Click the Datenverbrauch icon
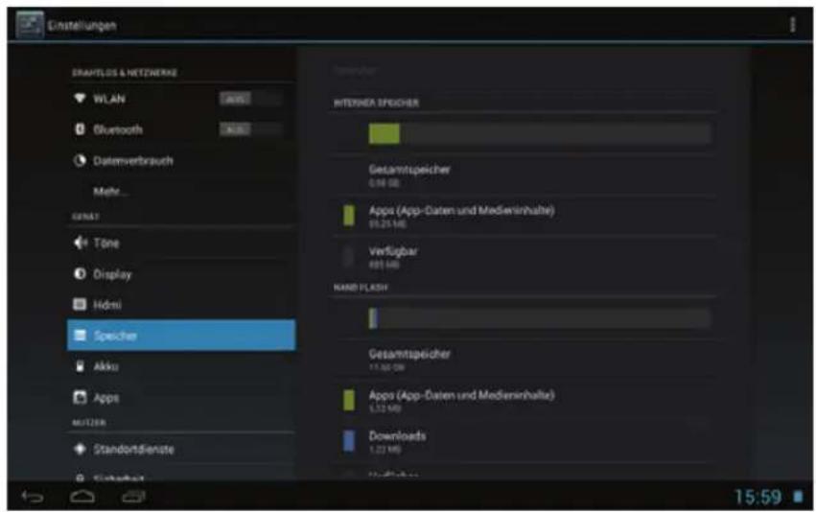This screenshot has height=512, width=816. (x=80, y=160)
